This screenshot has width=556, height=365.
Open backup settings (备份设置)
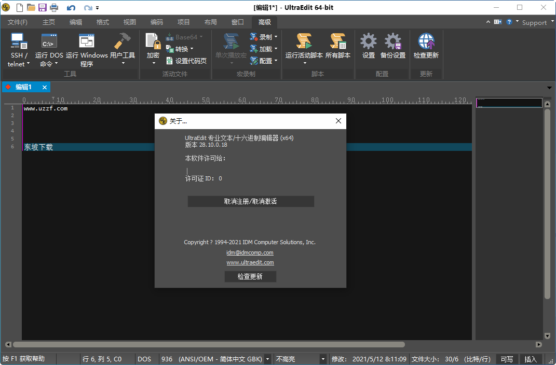point(393,46)
